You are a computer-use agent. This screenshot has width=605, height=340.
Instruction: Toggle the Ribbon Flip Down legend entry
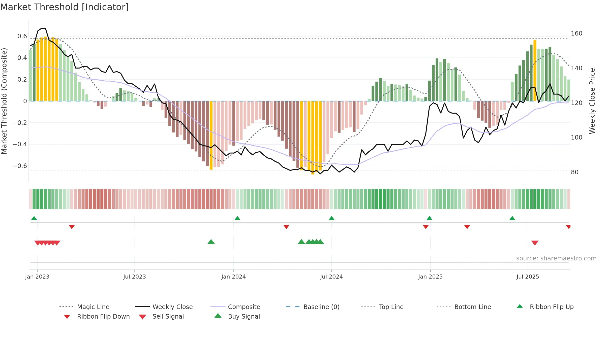[x=97, y=316]
